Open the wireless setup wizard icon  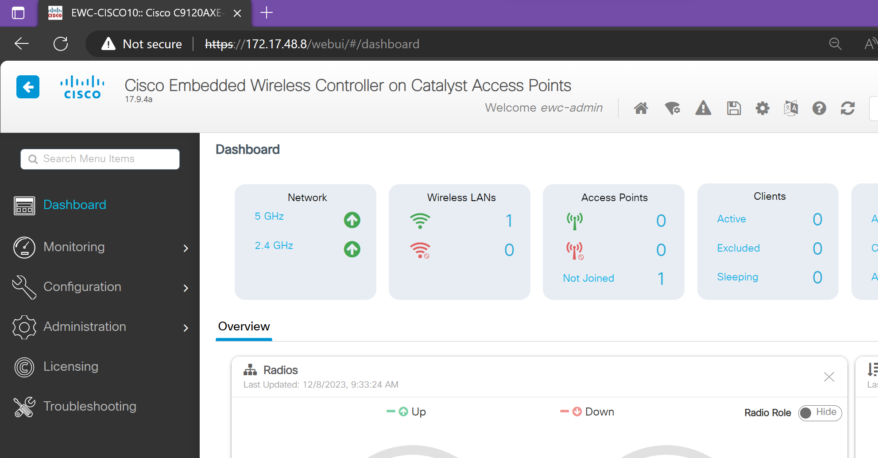coord(672,108)
